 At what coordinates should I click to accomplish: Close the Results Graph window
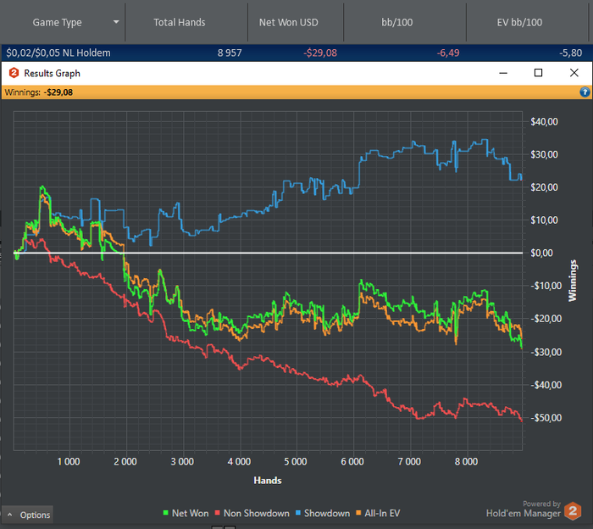574,73
